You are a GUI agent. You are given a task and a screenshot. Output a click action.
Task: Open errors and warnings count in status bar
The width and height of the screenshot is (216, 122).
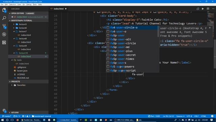[x=26, y=116]
